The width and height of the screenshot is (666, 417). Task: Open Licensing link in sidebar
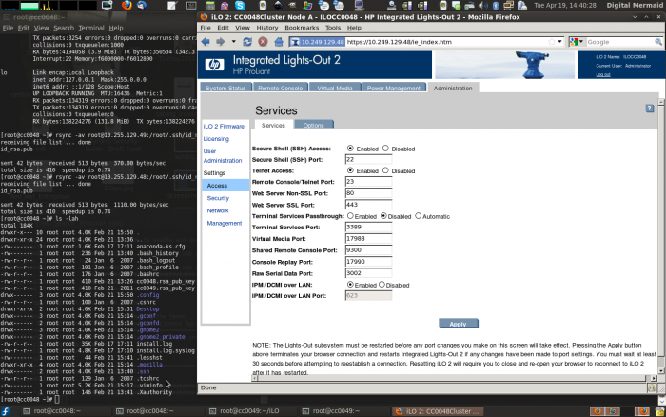pos(216,139)
